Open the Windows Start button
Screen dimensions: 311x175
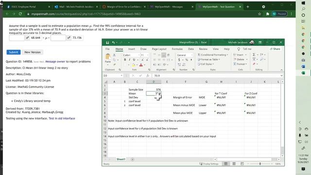click(x=303, y=3)
